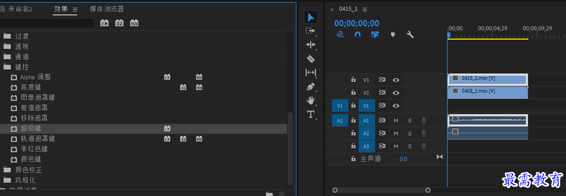Screen dimensions: 566x196
Task: Add a marker in the timeline
Action: [393, 34]
